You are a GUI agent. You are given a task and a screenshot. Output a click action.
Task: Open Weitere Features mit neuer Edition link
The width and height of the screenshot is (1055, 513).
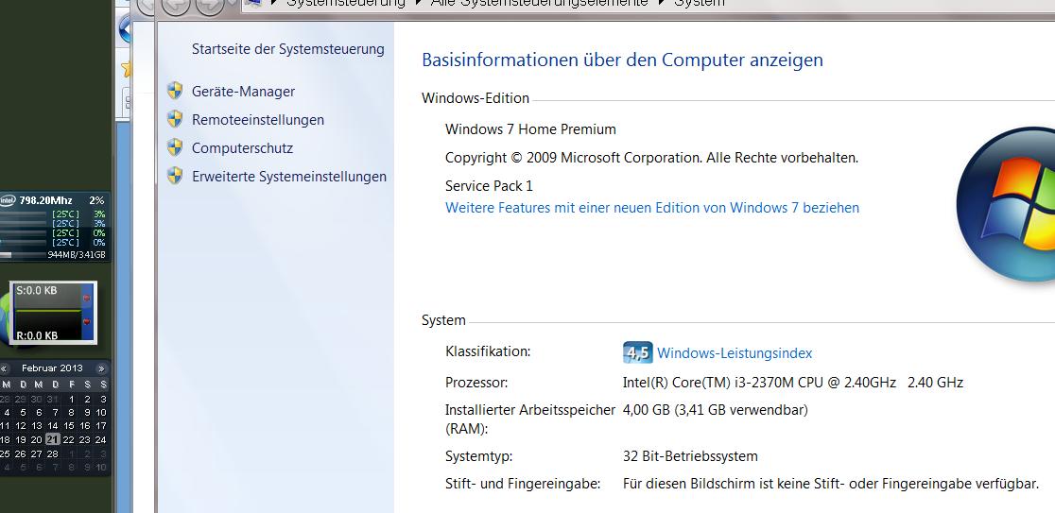652,208
